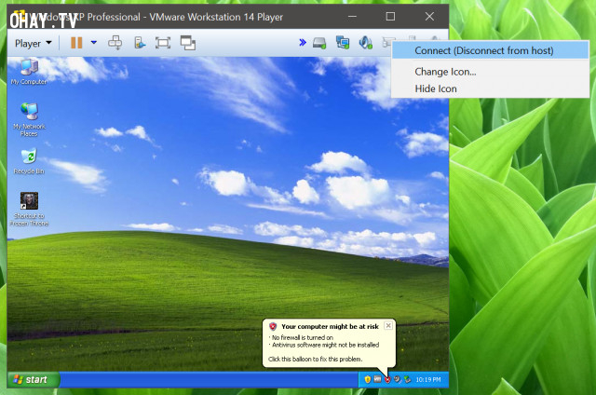The image size is (596, 395).
Task: Close the security warning balloon
Action: point(388,325)
